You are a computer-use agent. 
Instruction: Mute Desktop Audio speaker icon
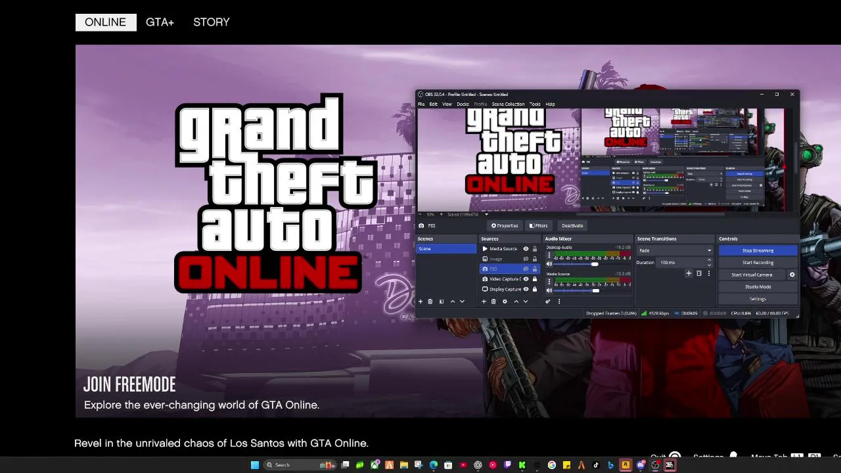click(x=549, y=264)
